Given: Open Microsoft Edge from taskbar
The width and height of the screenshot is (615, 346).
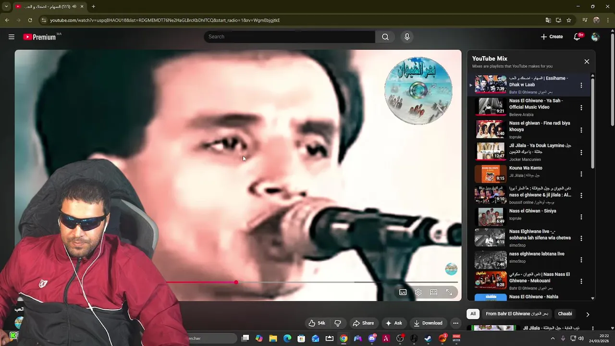Looking at the screenshot, I should pyautogui.click(x=287, y=338).
